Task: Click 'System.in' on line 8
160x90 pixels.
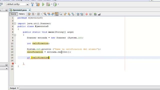Action: tap(74, 38)
